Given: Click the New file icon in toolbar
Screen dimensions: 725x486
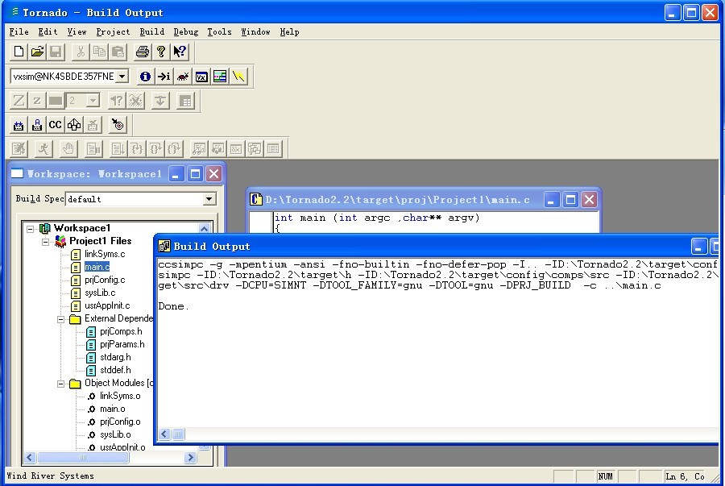Looking at the screenshot, I should 19,52.
